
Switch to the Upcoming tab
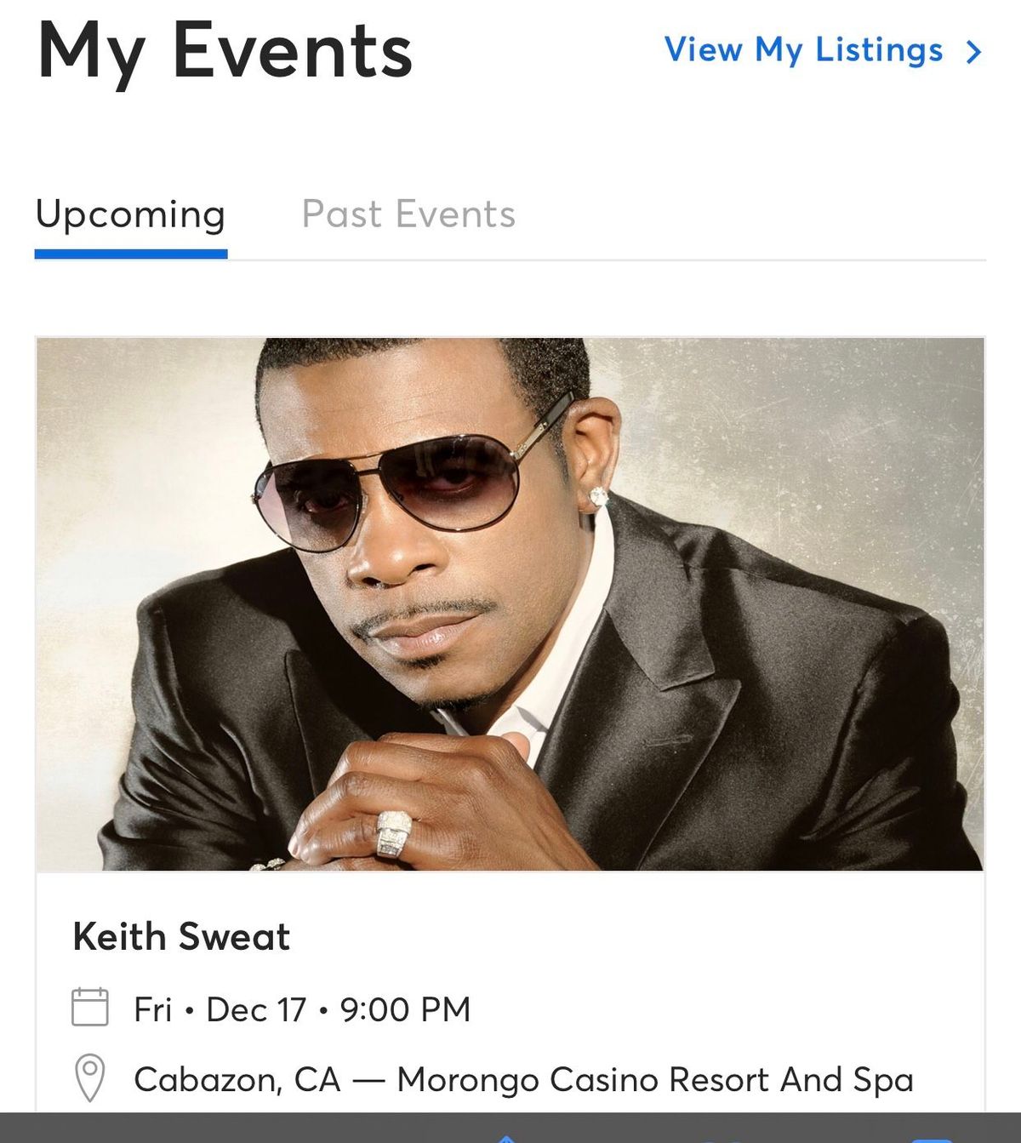click(130, 214)
